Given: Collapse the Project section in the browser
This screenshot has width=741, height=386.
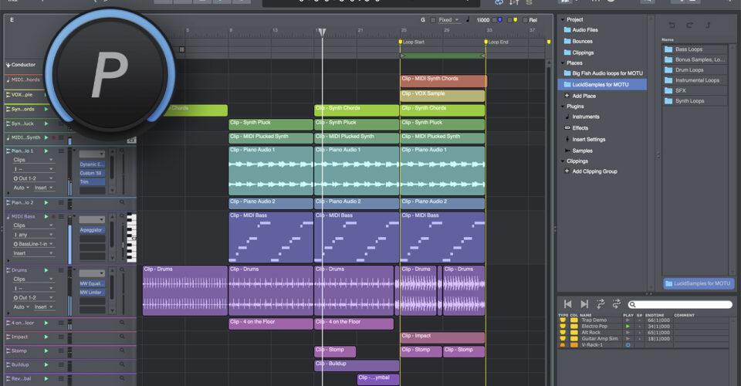Looking at the screenshot, I should click(561, 19).
